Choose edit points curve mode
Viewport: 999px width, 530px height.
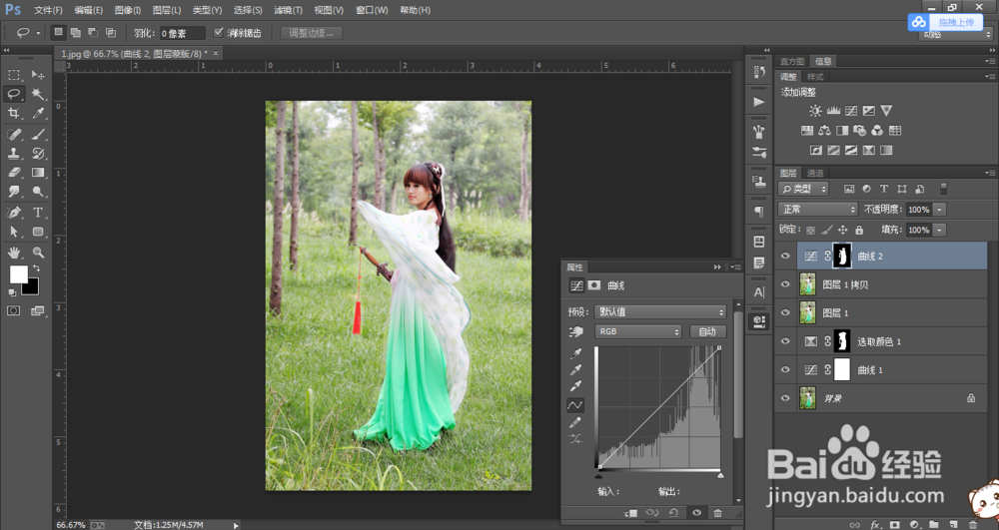click(x=574, y=404)
